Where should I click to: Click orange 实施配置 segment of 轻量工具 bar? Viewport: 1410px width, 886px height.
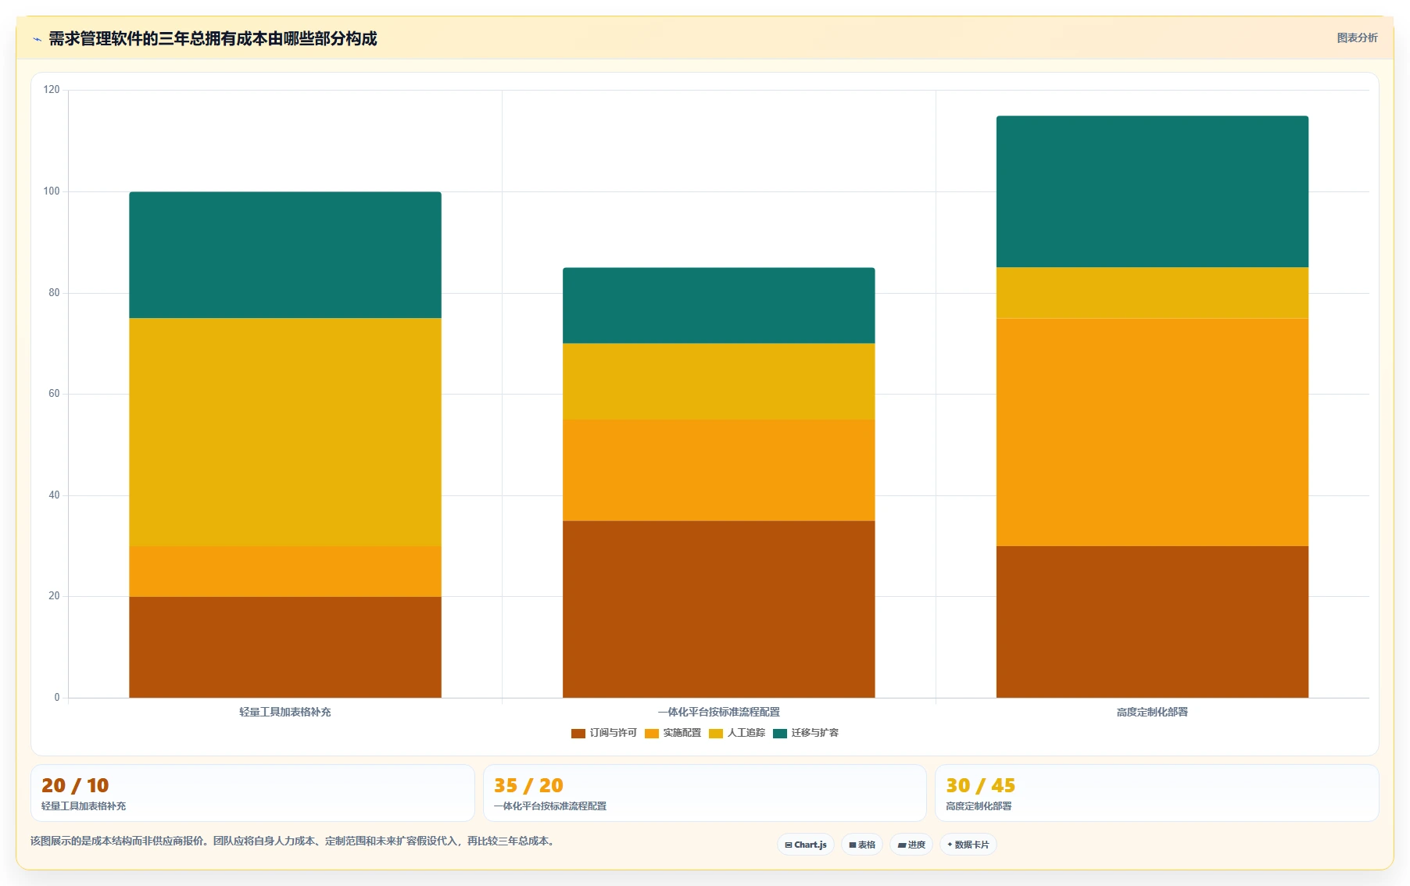click(x=285, y=571)
